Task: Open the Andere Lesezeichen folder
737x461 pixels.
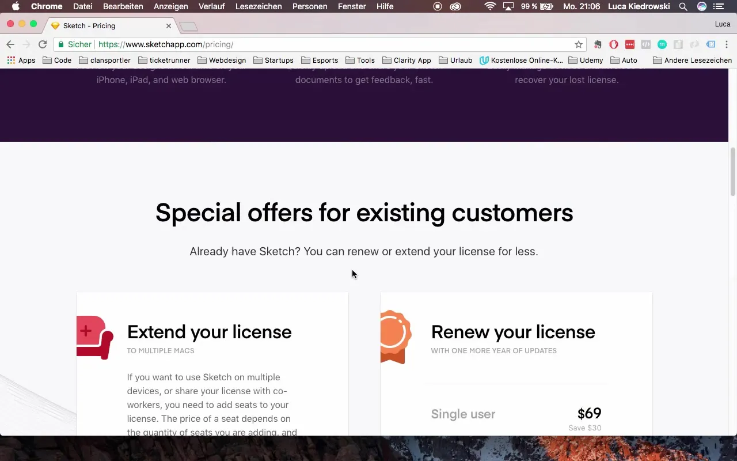Action: 692,60
